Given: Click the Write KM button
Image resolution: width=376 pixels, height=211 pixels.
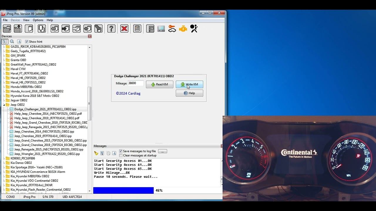Looking at the screenshot, I should 189,84.
